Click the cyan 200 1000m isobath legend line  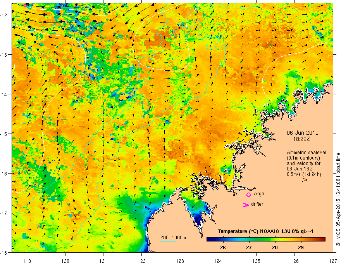click(x=168, y=241)
